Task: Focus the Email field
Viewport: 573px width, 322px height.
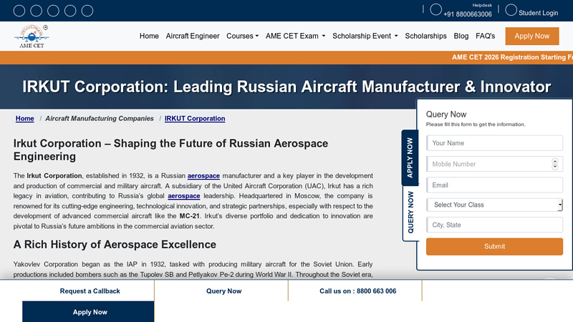Action: pyautogui.click(x=494, y=185)
